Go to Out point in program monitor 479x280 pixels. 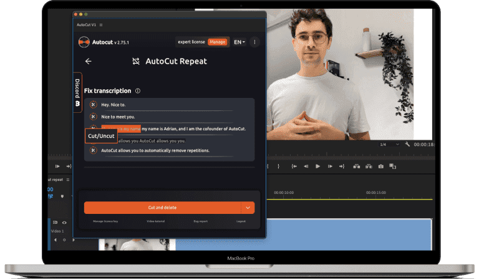click(x=342, y=167)
